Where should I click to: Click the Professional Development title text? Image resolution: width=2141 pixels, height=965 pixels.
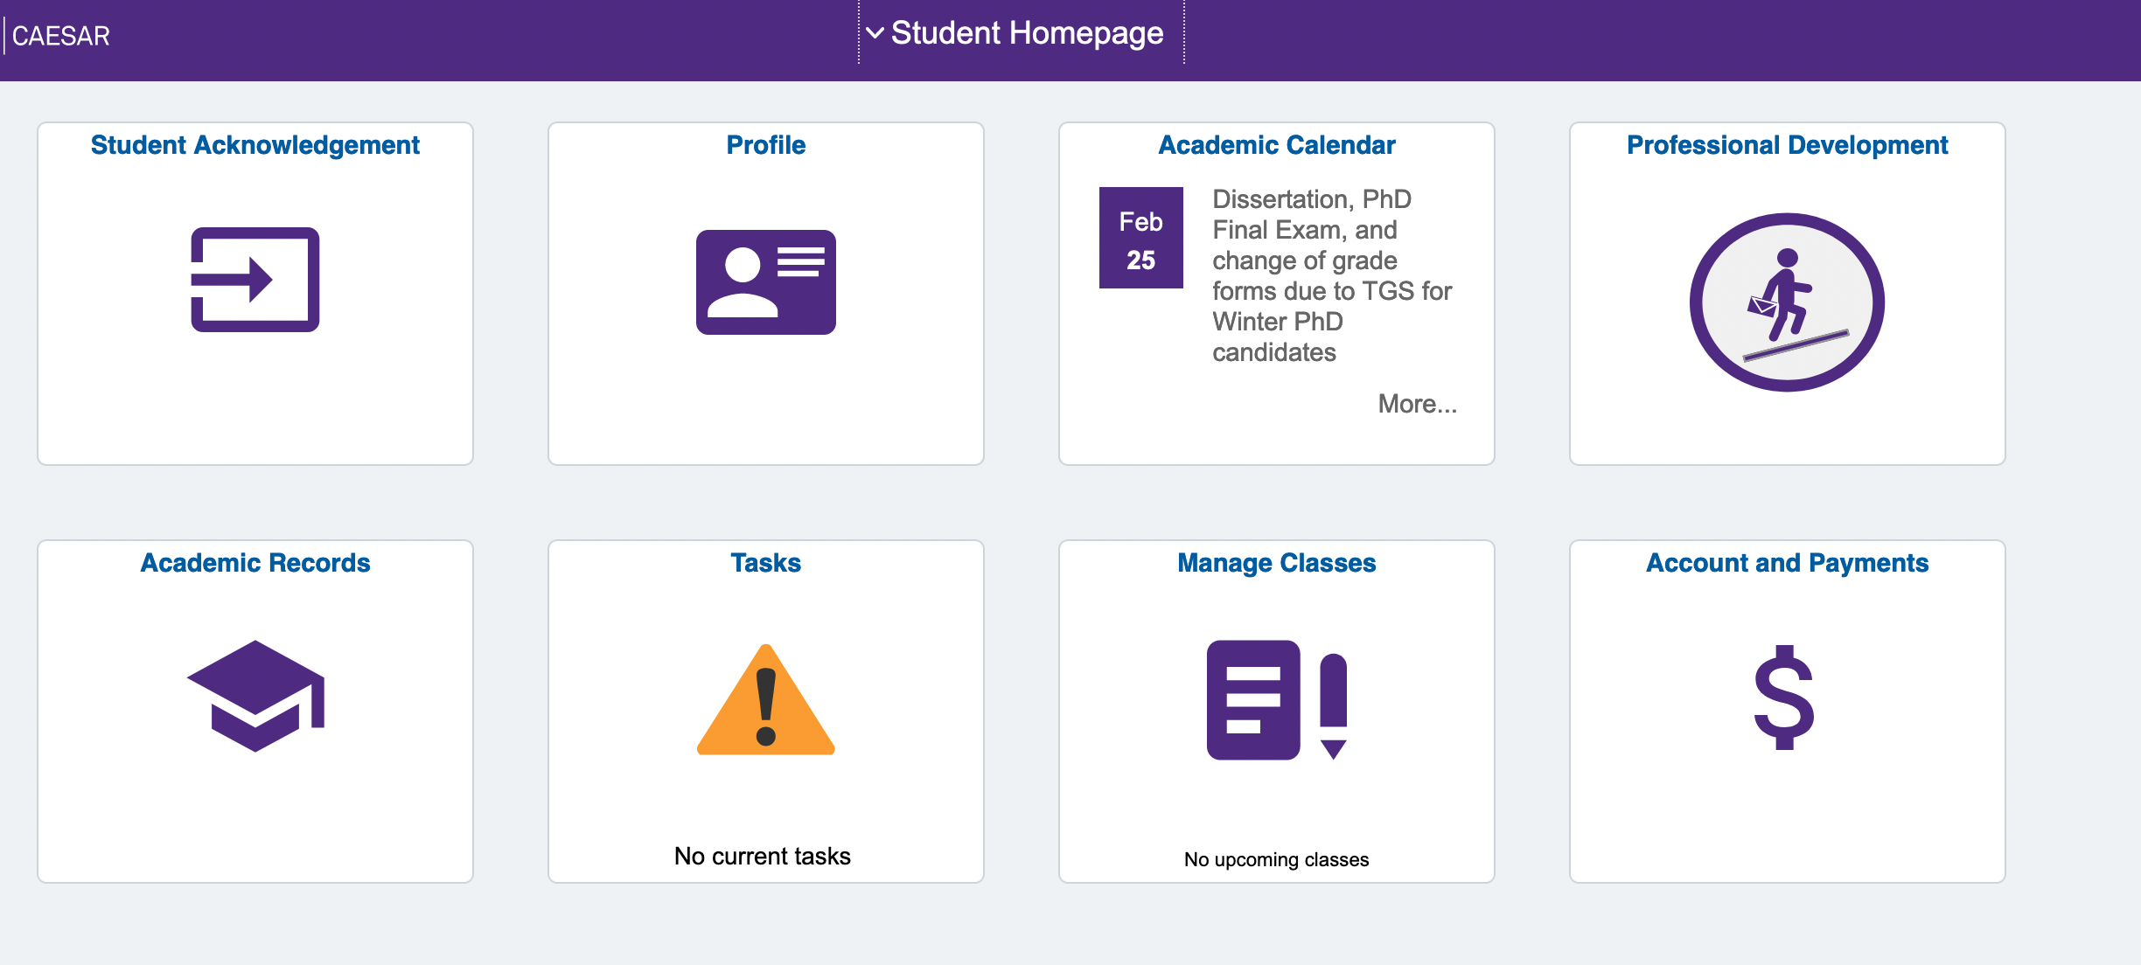point(1788,145)
